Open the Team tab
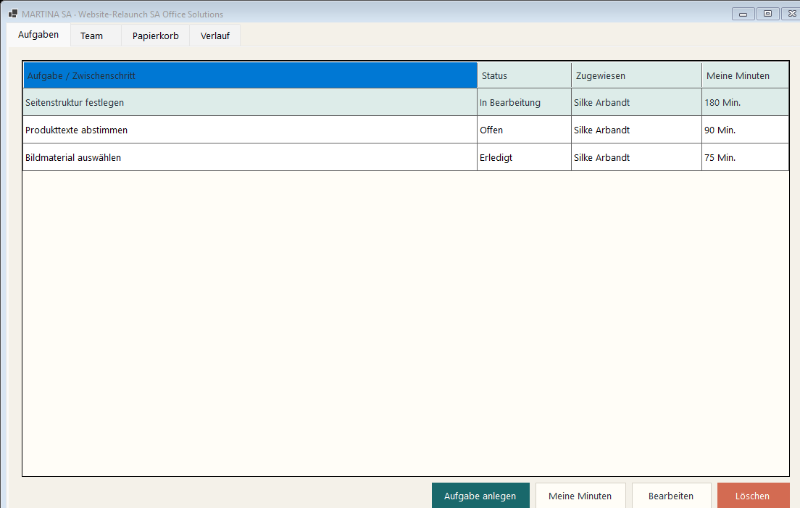Viewport: 800px width, 508px height. tap(96, 36)
